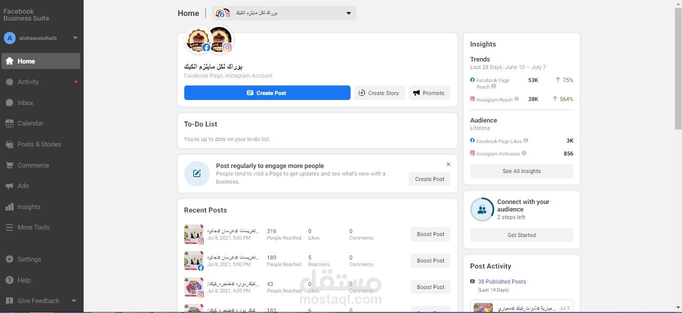This screenshot has width=682, height=313.
Task: Click the '2 steps left' text
Action: tap(511, 217)
